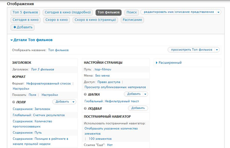Open dropdown arrow beside ШАПКА «Добавить»
Image resolution: width=230 pixels, height=148 pixels.
[145, 94]
